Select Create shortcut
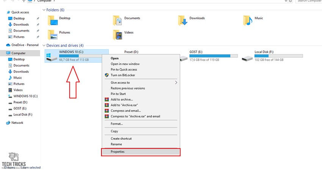322x170 pixels. (x=121, y=139)
